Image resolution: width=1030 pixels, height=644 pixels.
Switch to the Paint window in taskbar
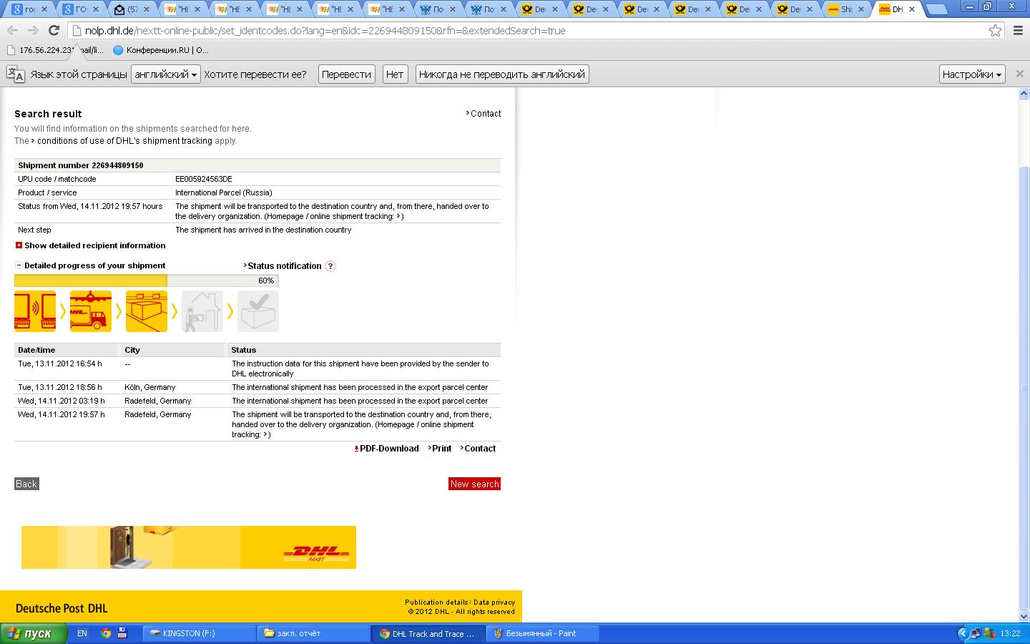point(541,633)
